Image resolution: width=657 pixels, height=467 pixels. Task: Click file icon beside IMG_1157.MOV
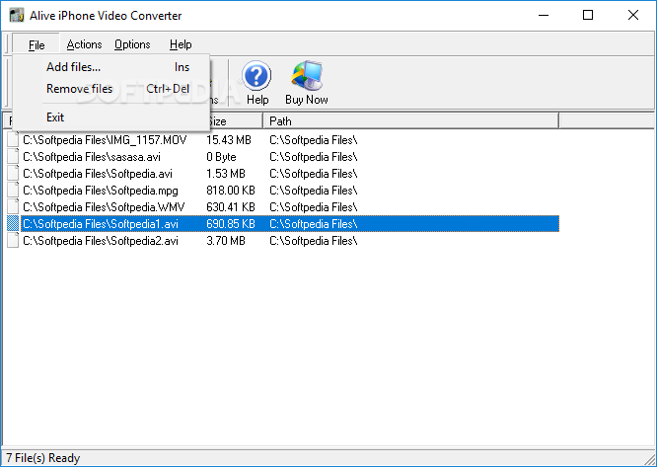click(x=13, y=139)
